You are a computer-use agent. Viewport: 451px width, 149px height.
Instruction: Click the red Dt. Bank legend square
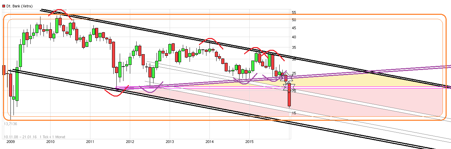3,7
